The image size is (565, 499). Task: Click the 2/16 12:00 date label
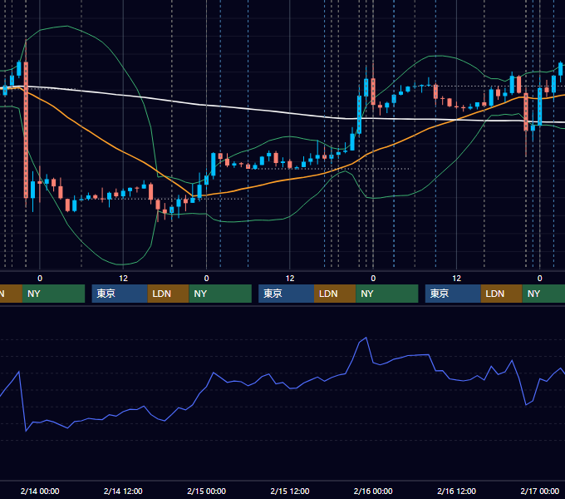(456, 491)
